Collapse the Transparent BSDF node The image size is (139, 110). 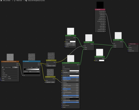95,57
